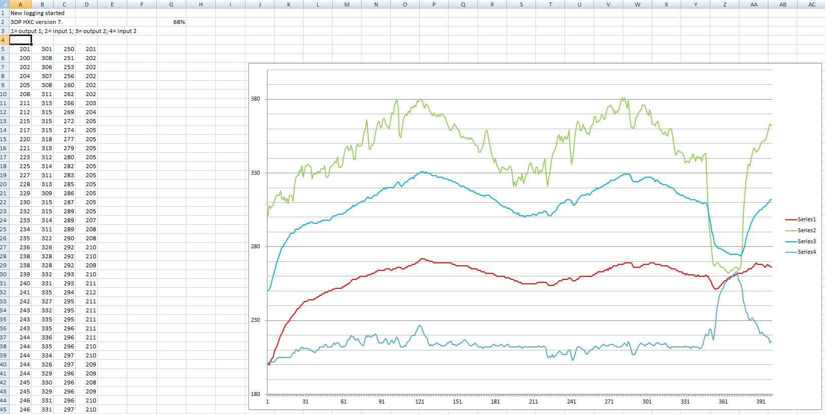Select cell D32 showing 212
The width and height of the screenshot is (825, 414).
pos(87,292)
